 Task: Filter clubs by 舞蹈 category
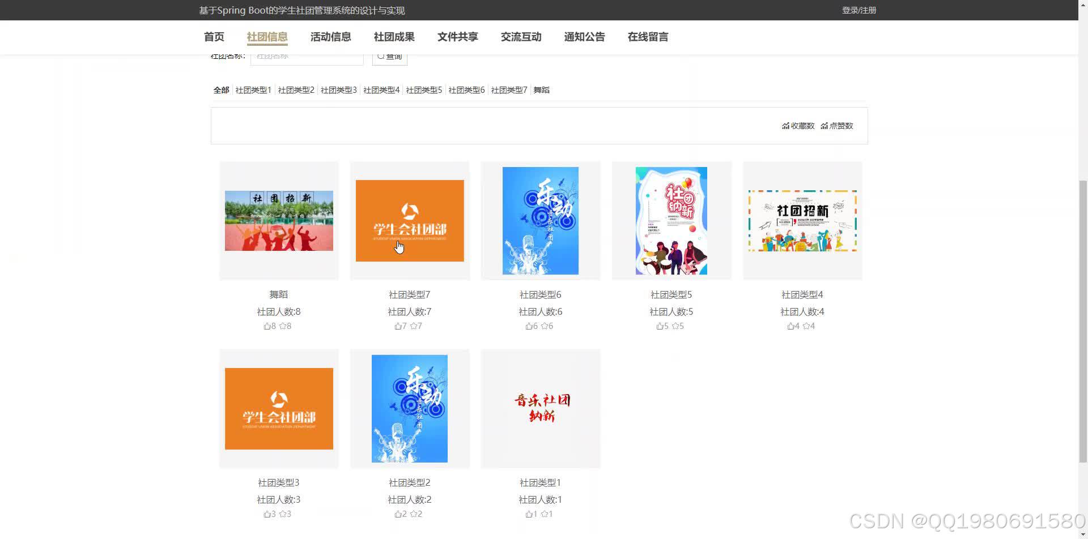(540, 89)
